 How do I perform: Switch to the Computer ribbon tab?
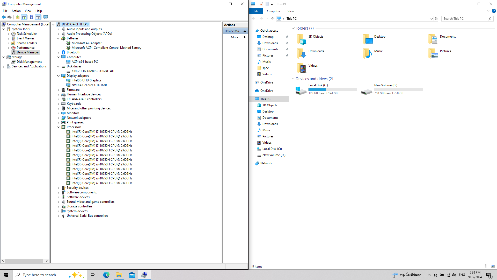[273, 11]
